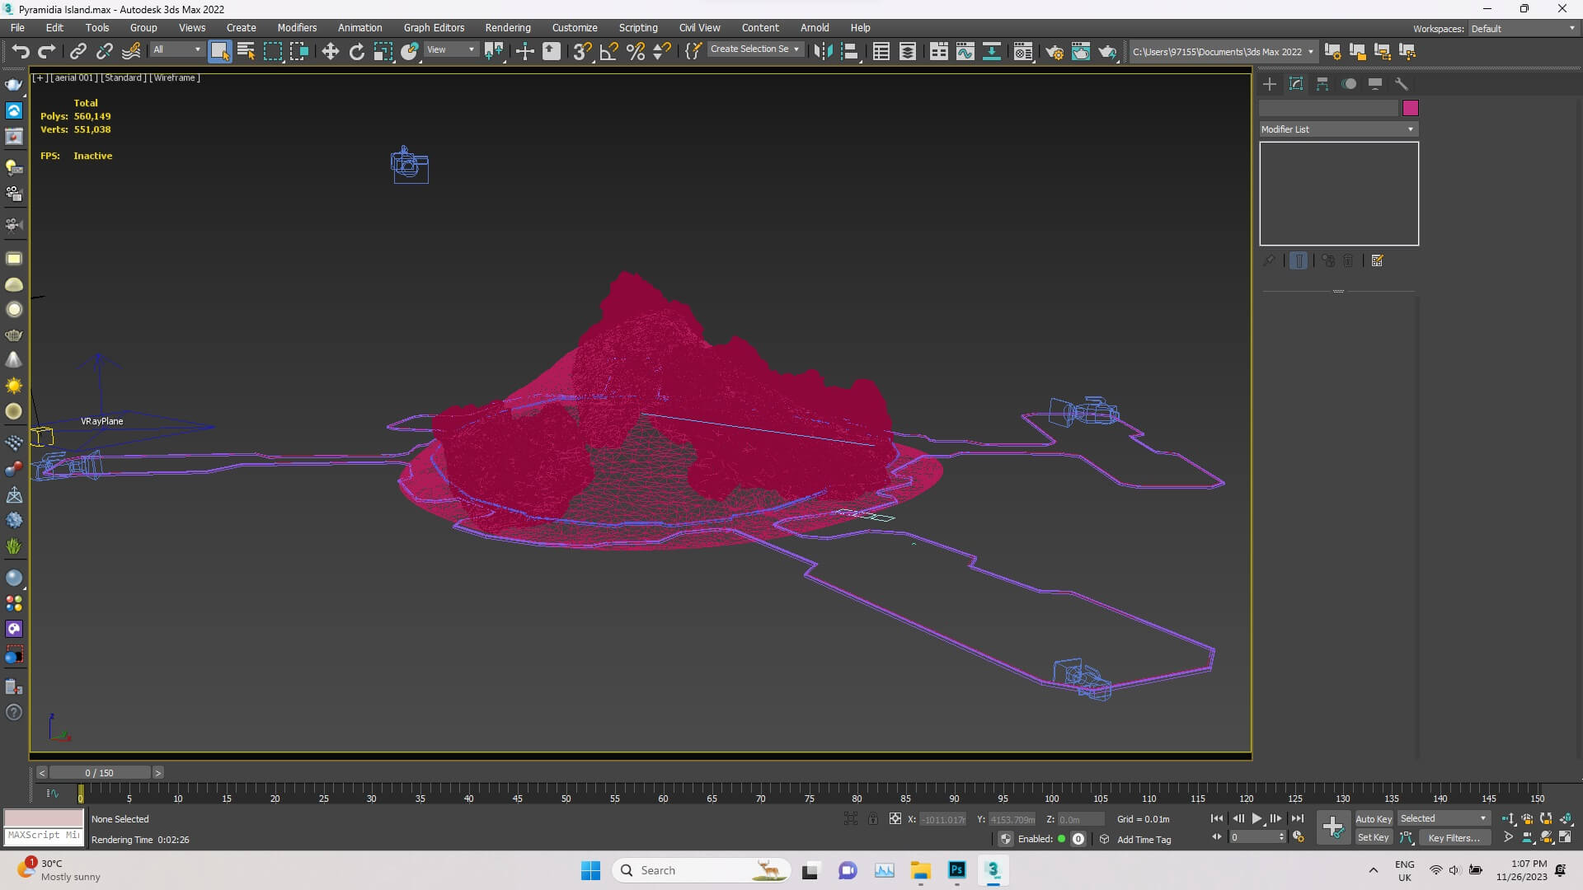Viewport: 1583px width, 890px height.
Task: Open the Rendering menu
Action: tap(507, 27)
